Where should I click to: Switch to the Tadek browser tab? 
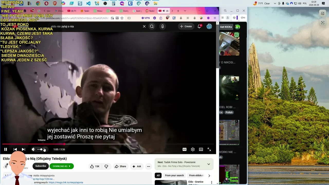point(85,11)
